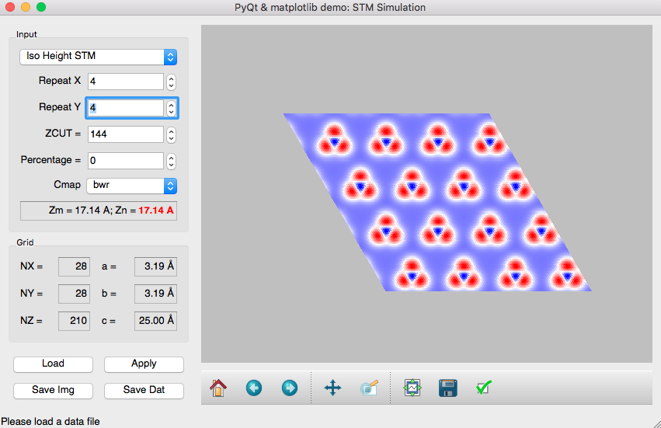Focus the ZCUT value field
Screen dimensions: 661x428
tap(126, 134)
